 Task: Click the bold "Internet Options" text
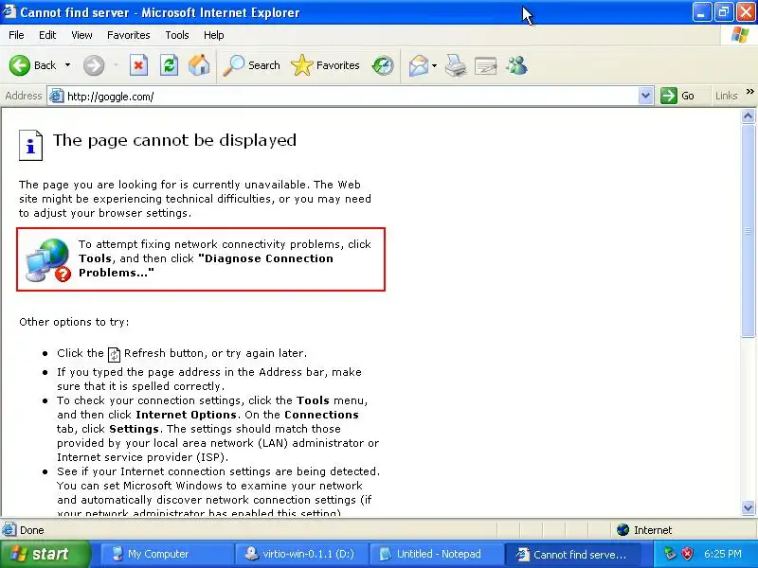(186, 415)
